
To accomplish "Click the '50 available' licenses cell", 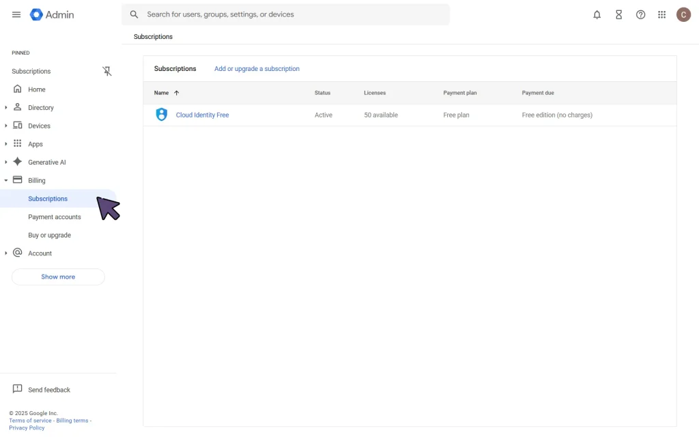I will pos(381,115).
